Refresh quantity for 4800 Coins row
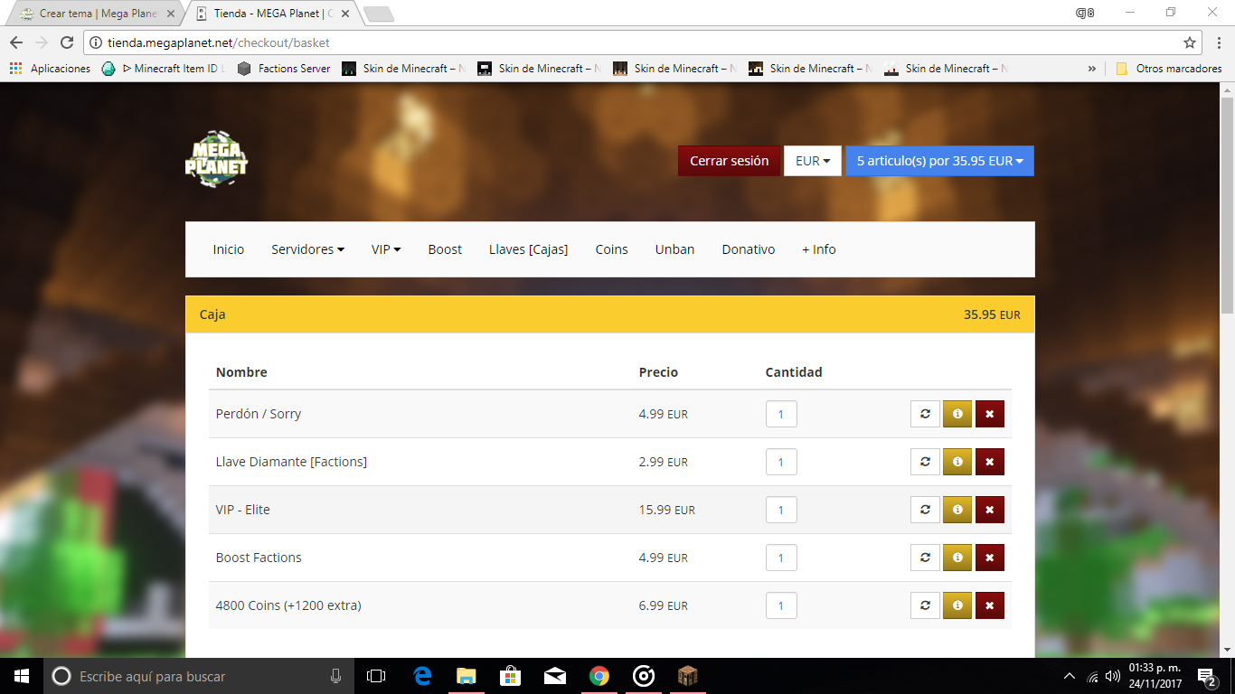1235x694 pixels. click(925, 605)
